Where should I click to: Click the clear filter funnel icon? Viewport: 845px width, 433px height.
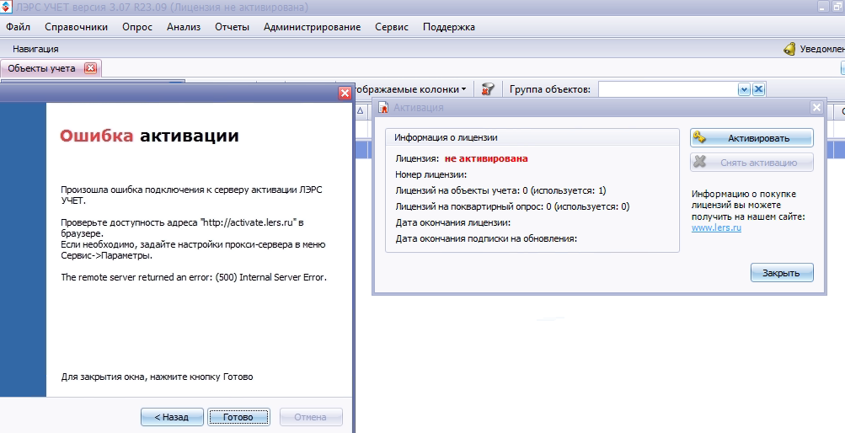[x=488, y=89]
